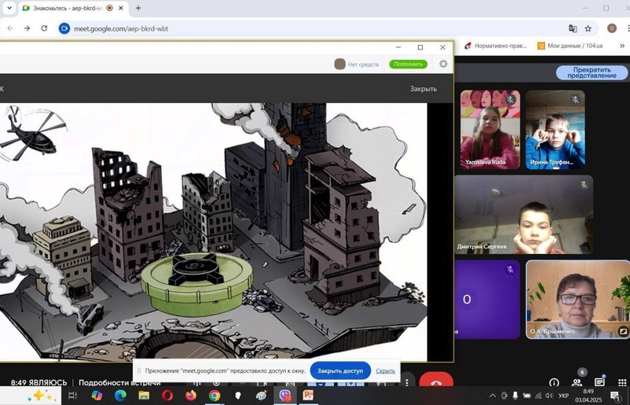The image size is (630, 405).
Task: Open PowerPoint from the taskbar
Action: [x=308, y=396]
